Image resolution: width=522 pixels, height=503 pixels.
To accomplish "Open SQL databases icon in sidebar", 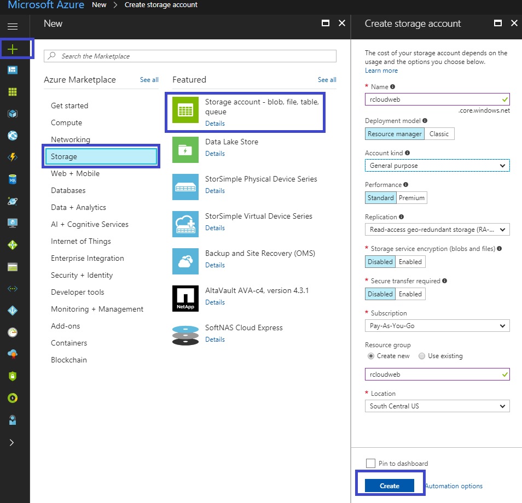I will point(13,179).
